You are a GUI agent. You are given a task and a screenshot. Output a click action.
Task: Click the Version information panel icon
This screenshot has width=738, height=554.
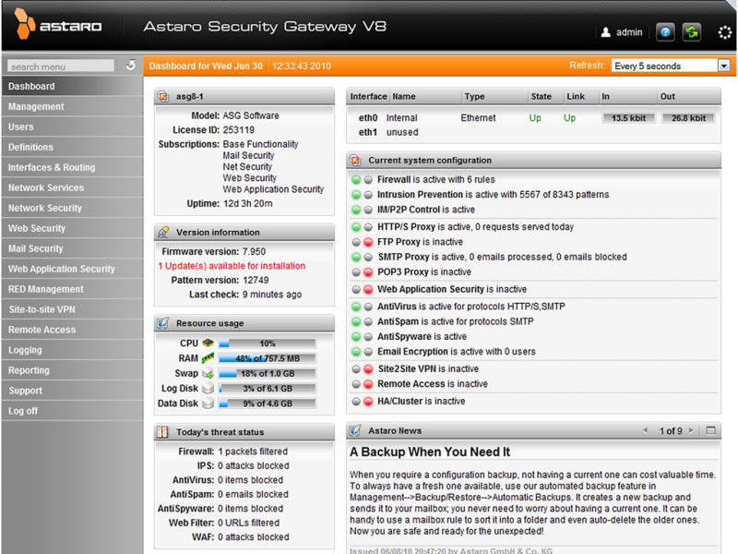click(x=163, y=233)
